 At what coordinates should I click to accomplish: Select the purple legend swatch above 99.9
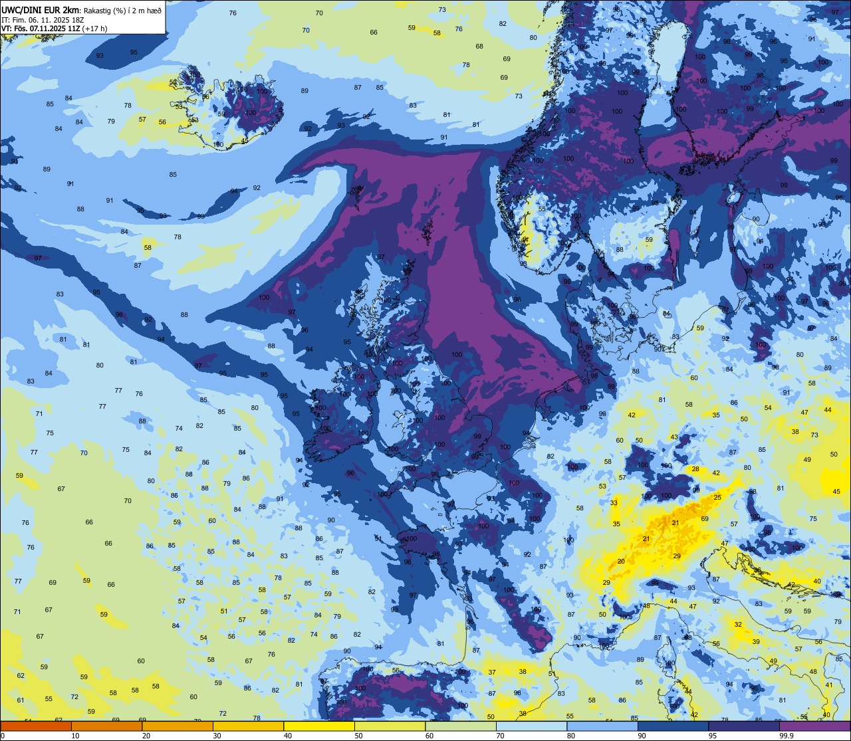[x=814, y=726]
